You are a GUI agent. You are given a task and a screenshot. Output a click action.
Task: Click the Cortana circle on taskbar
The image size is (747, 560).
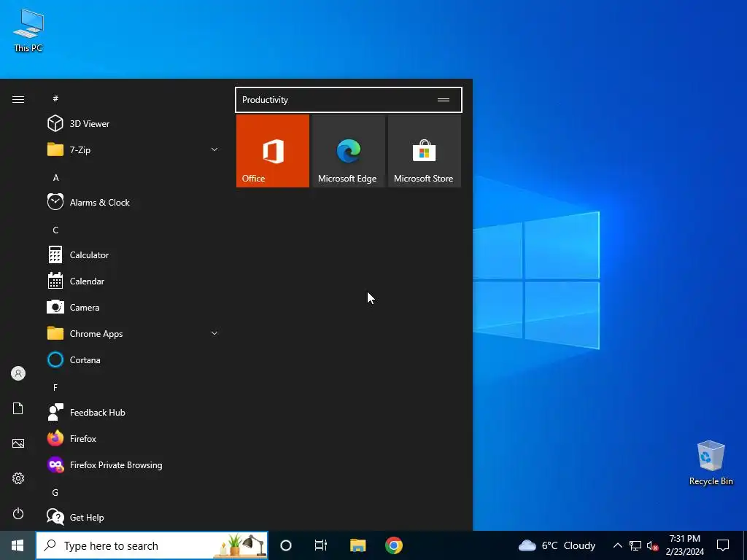286,545
